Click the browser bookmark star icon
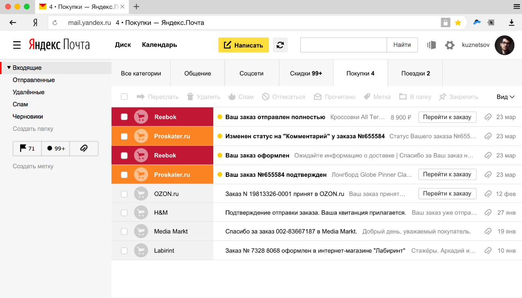This screenshot has width=522, height=298. pos(458,23)
